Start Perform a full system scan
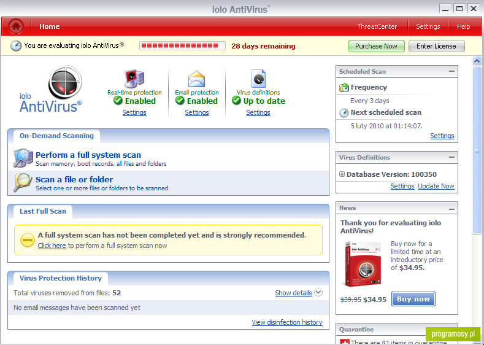This screenshot has width=484, height=345. pos(88,155)
